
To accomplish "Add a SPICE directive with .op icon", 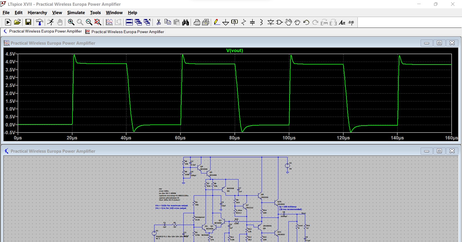I will [x=351, y=22].
